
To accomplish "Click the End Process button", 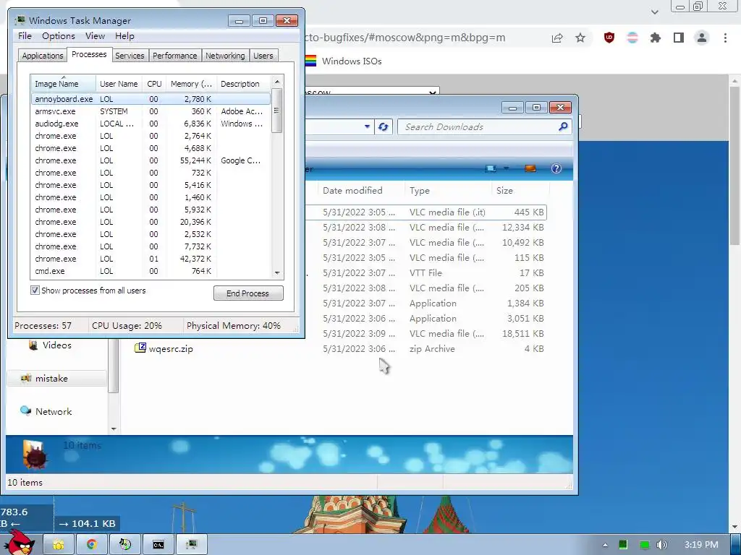I will click(248, 293).
